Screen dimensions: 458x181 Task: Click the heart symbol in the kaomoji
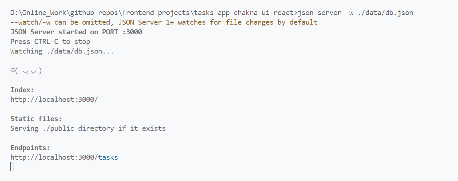click(12, 71)
